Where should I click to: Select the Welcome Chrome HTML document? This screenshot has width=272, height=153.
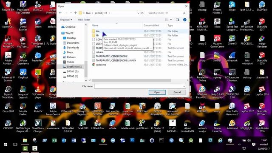pyautogui.click(x=101, y=65)
